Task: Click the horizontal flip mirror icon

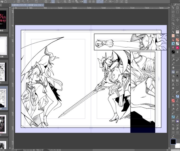Action: point(82,2)
